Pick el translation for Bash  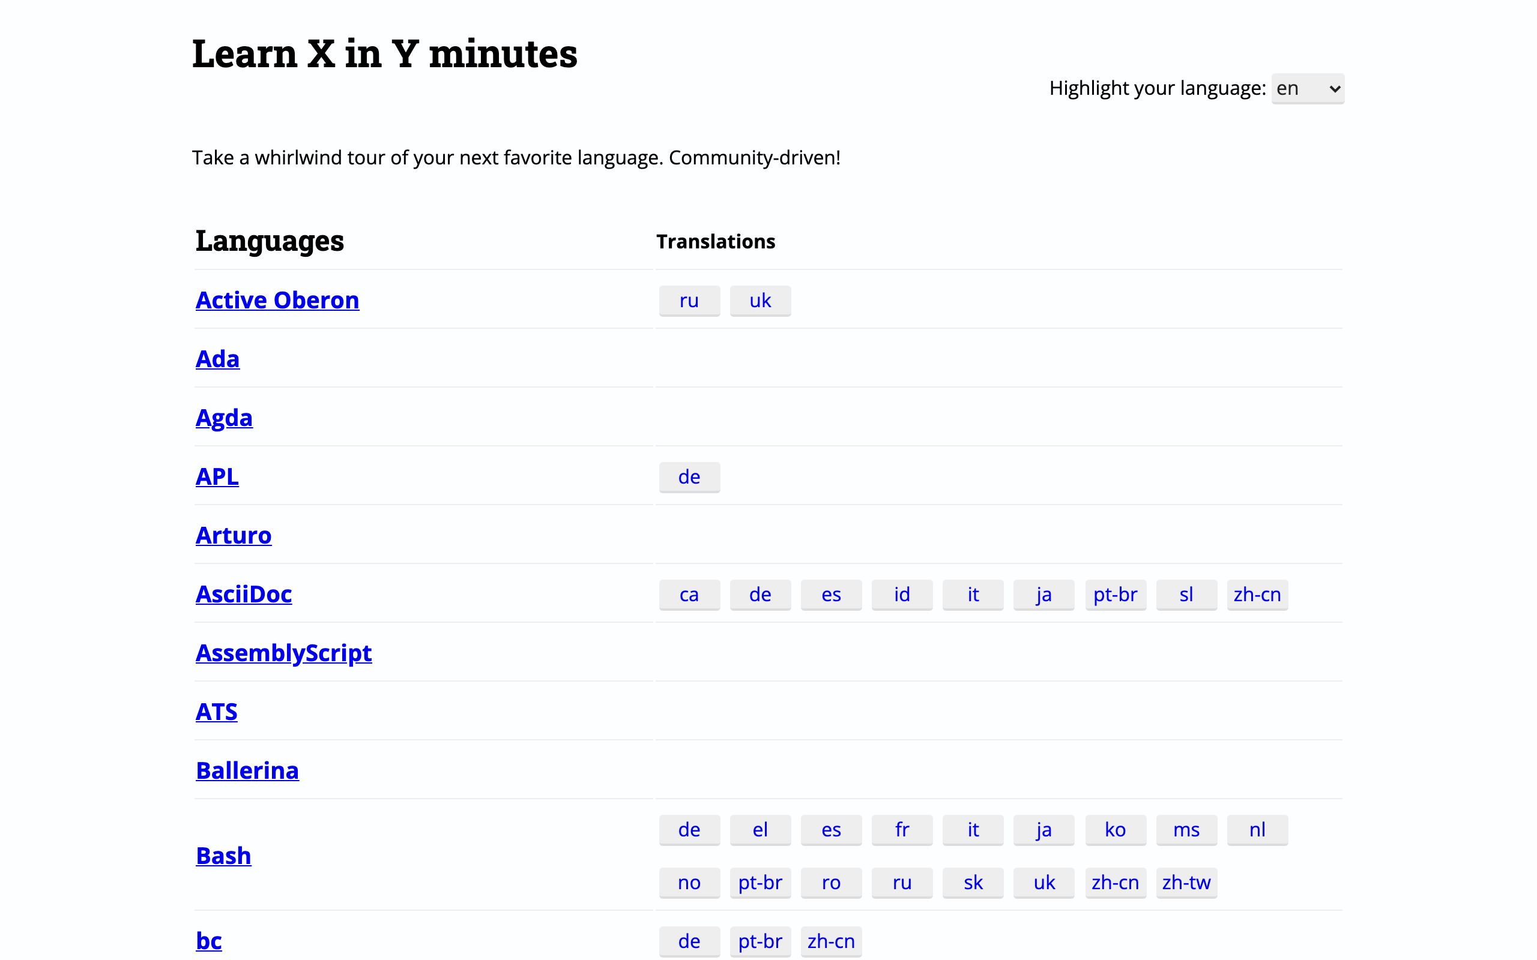click(x=760, y=830)
